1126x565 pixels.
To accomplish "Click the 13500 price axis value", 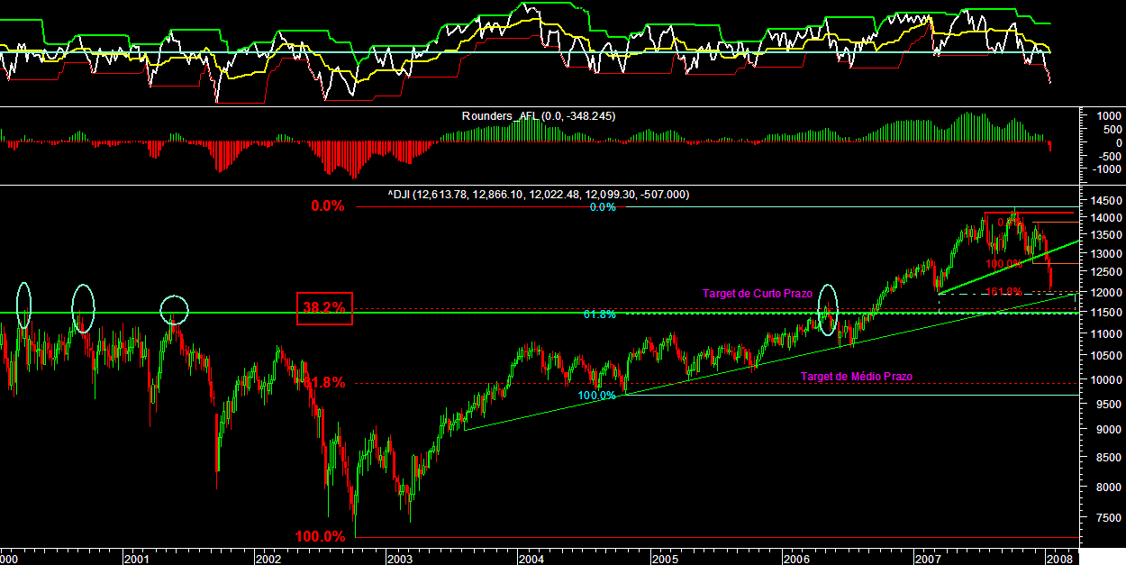I will 1105,236.
